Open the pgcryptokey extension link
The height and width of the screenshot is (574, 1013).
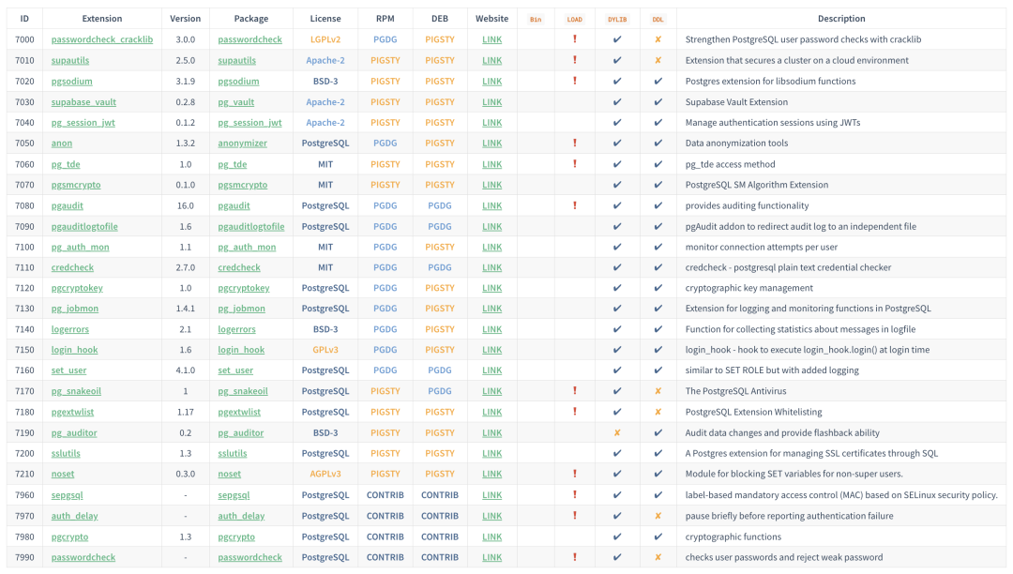pos(77,288)
